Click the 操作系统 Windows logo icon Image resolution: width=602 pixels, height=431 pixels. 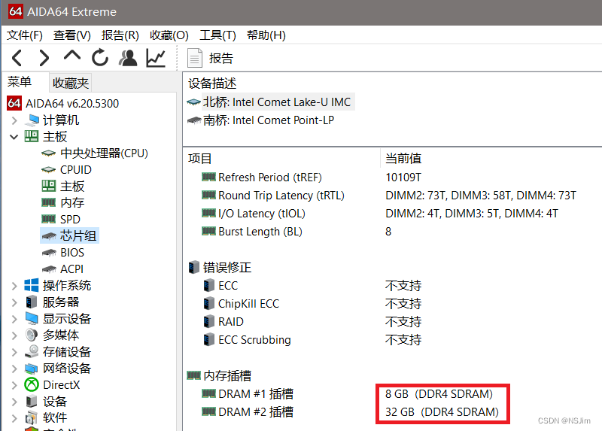[x=32, y=285]
